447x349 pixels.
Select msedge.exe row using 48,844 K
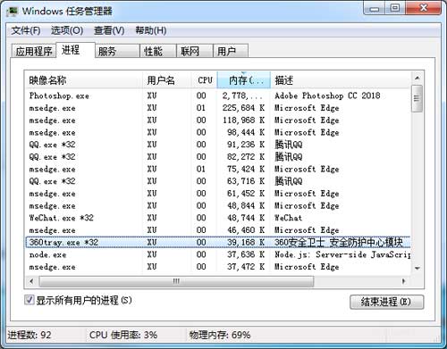[218, 205]
